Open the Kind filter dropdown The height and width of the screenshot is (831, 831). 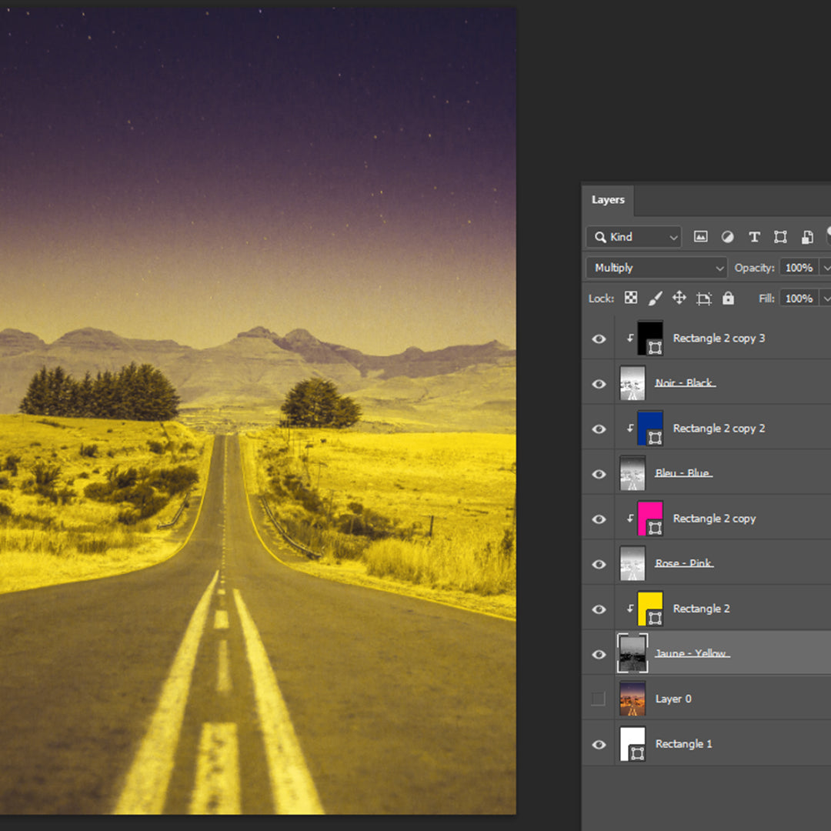tap(633, 237)
